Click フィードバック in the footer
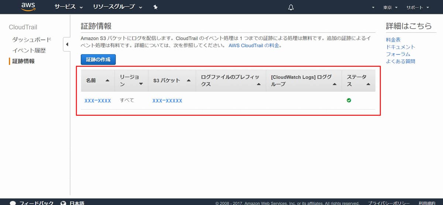The width and height of the screenshot is (443, 205). [x=36, y=203]
